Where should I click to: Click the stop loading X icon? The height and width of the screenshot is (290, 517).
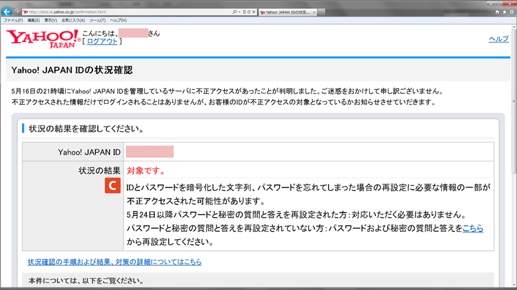253,12
